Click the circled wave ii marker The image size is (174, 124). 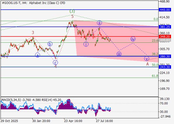coord(99,23)
